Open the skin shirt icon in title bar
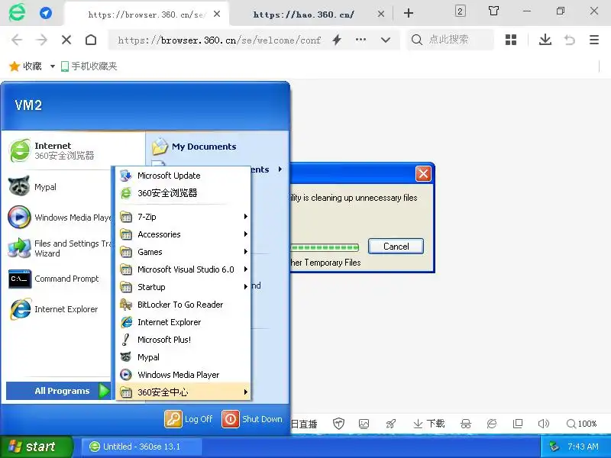This screenshot has width=611, height=458. point(493,11)
